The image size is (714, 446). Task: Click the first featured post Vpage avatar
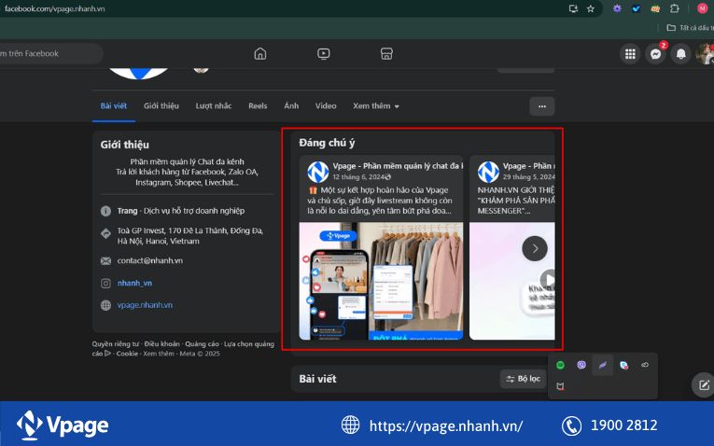click(x=318, y=172)
